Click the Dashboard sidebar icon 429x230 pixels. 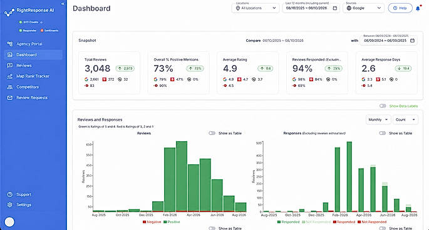(10, 54)
